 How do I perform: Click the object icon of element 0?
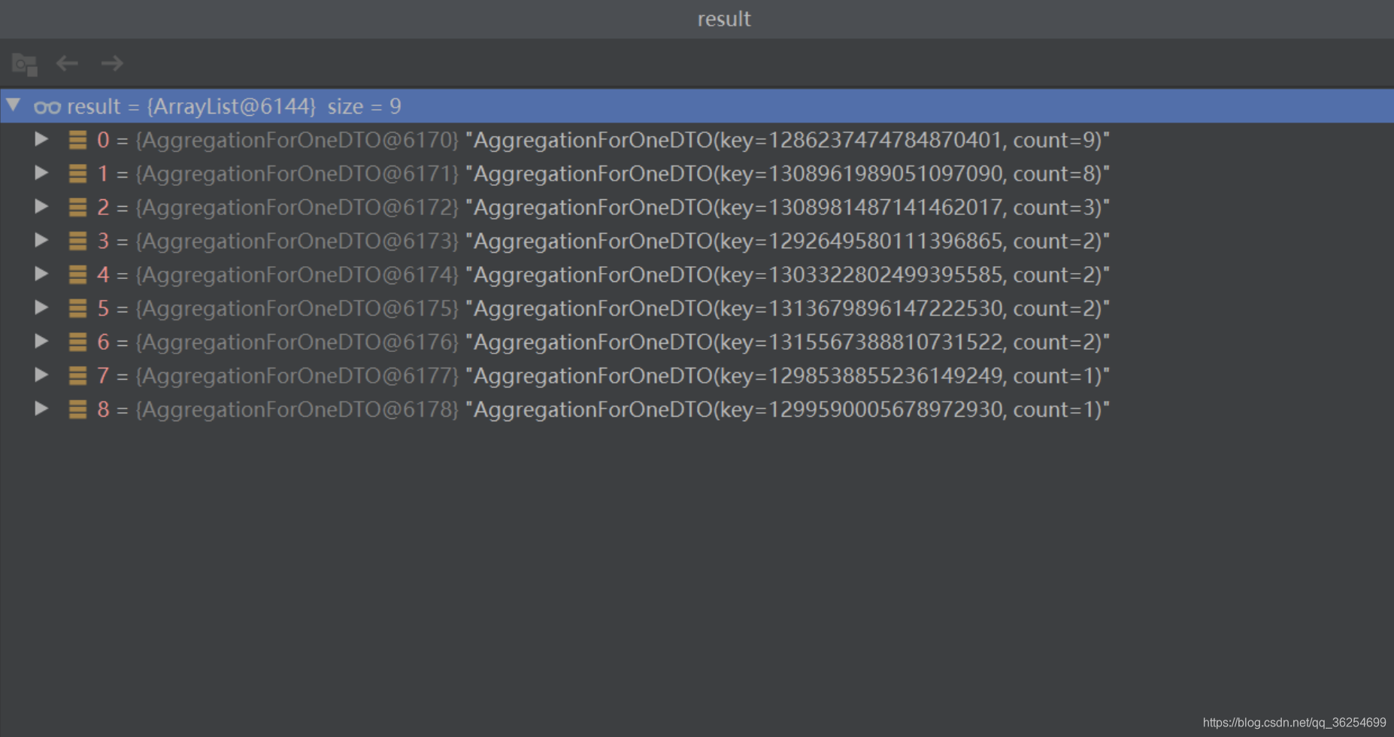click(77, 140)
